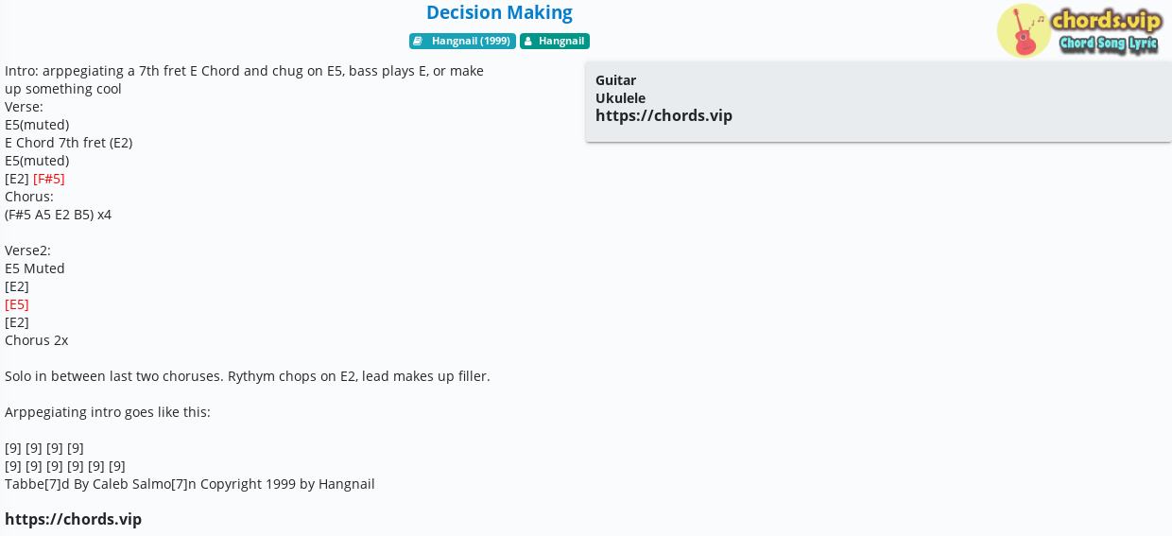Click the chords.vip ukulele logo icon
The image size is (1172, 536).
(x=1024, y=30)
